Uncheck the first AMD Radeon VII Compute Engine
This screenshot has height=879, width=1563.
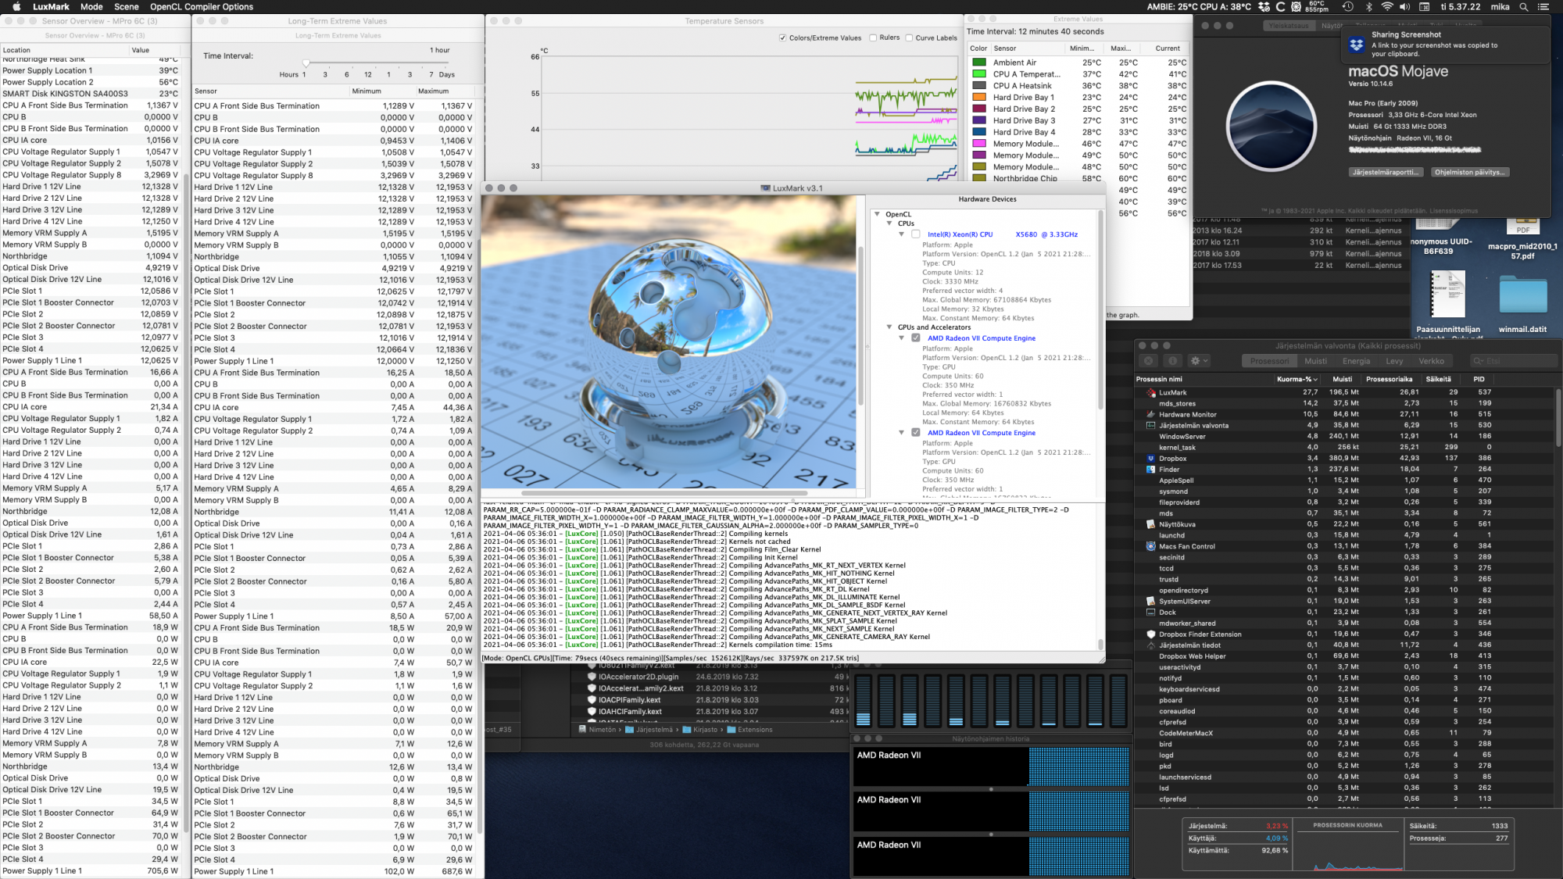915,338
